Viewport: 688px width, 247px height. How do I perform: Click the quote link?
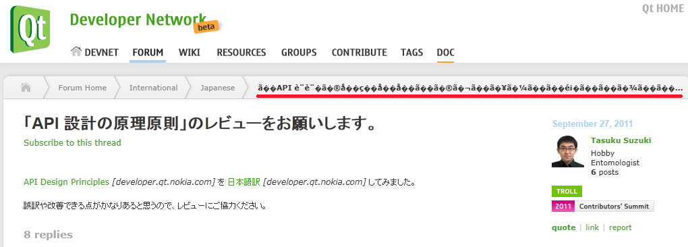[563, 227]
